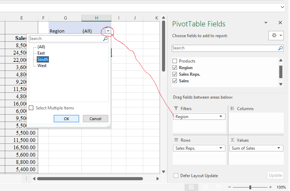Click the sheet tab splitter dots handle
The width and height of the screenshot is (290, 191).
click(x=26, y=178)
